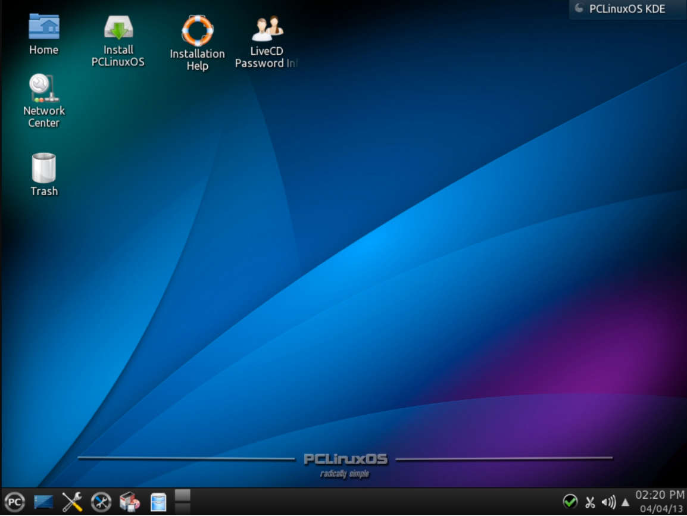
Task: Expand hidden system tray icons via the arrow
Action: point(625,502)
